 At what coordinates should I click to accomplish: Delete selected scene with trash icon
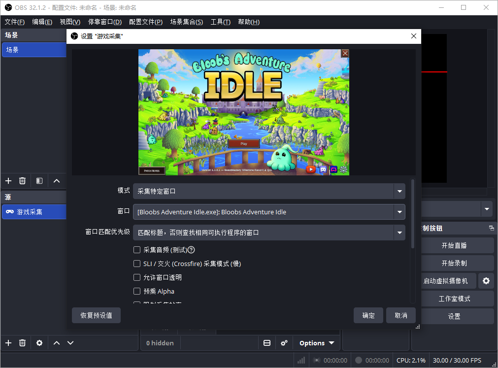coord(22,181)
